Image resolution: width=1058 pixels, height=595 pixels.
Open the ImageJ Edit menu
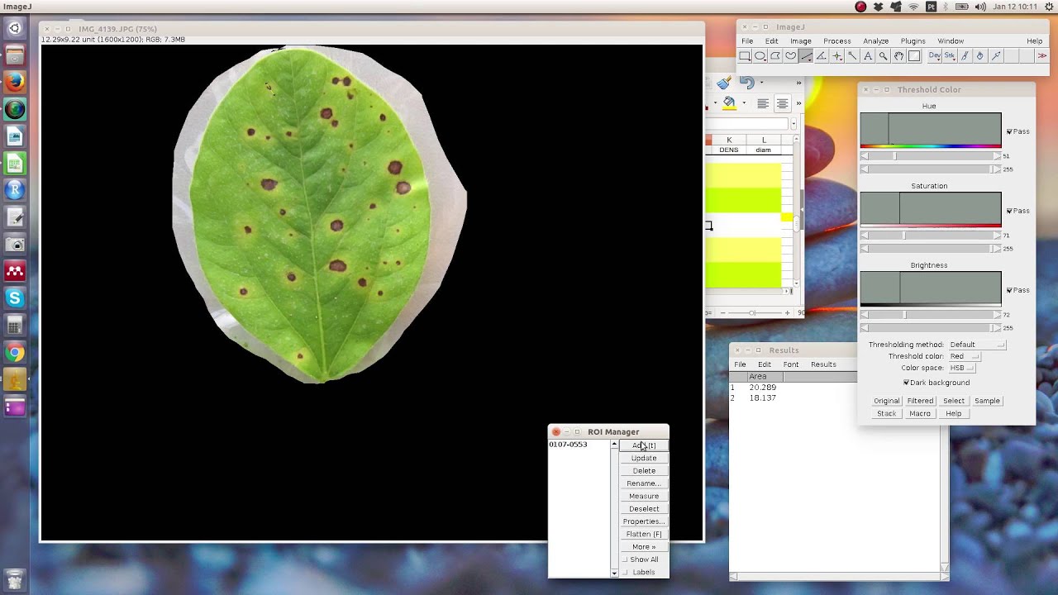[771, 41]
